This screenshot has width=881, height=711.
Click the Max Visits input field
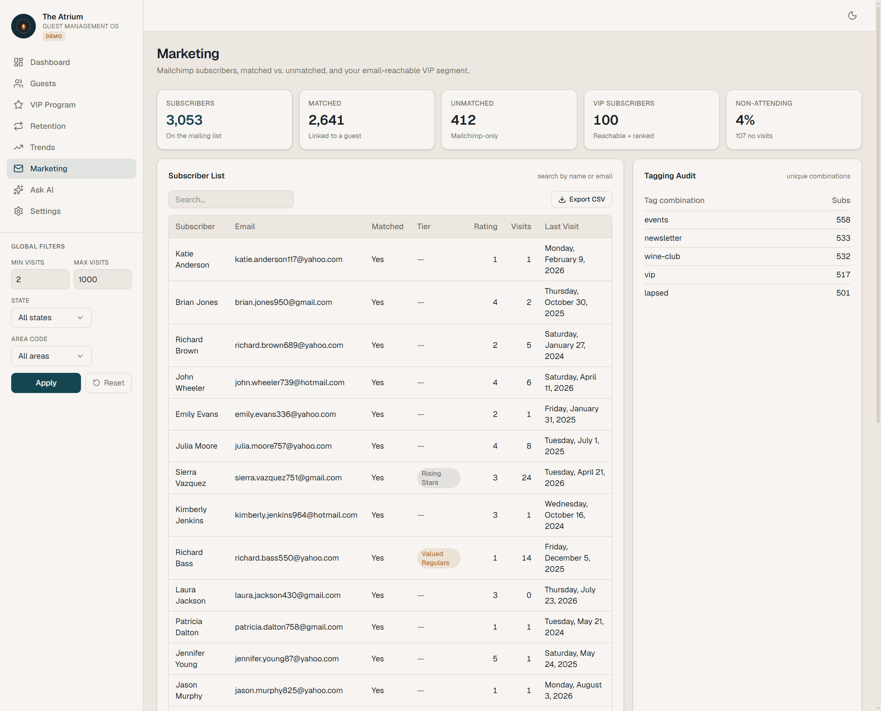tap(103, 279)
